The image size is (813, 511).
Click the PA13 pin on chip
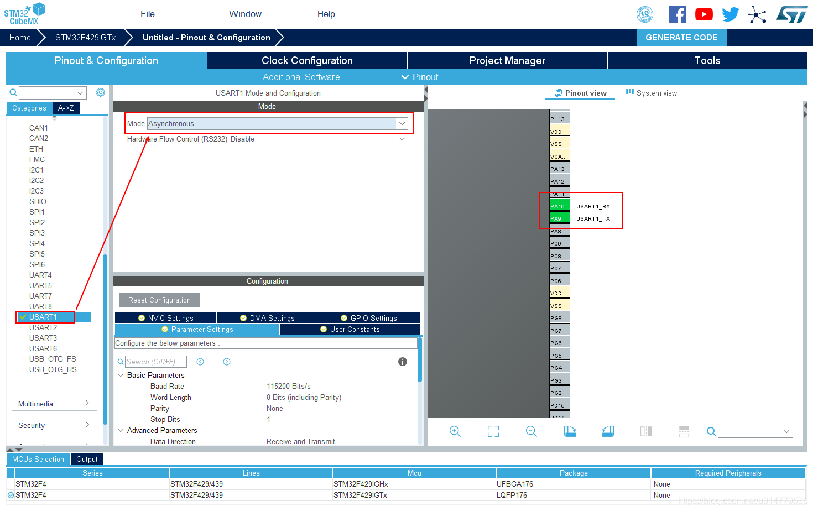(560, 169)
